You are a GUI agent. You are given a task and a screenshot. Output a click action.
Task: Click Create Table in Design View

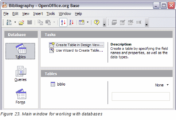[x=76, y=45]
